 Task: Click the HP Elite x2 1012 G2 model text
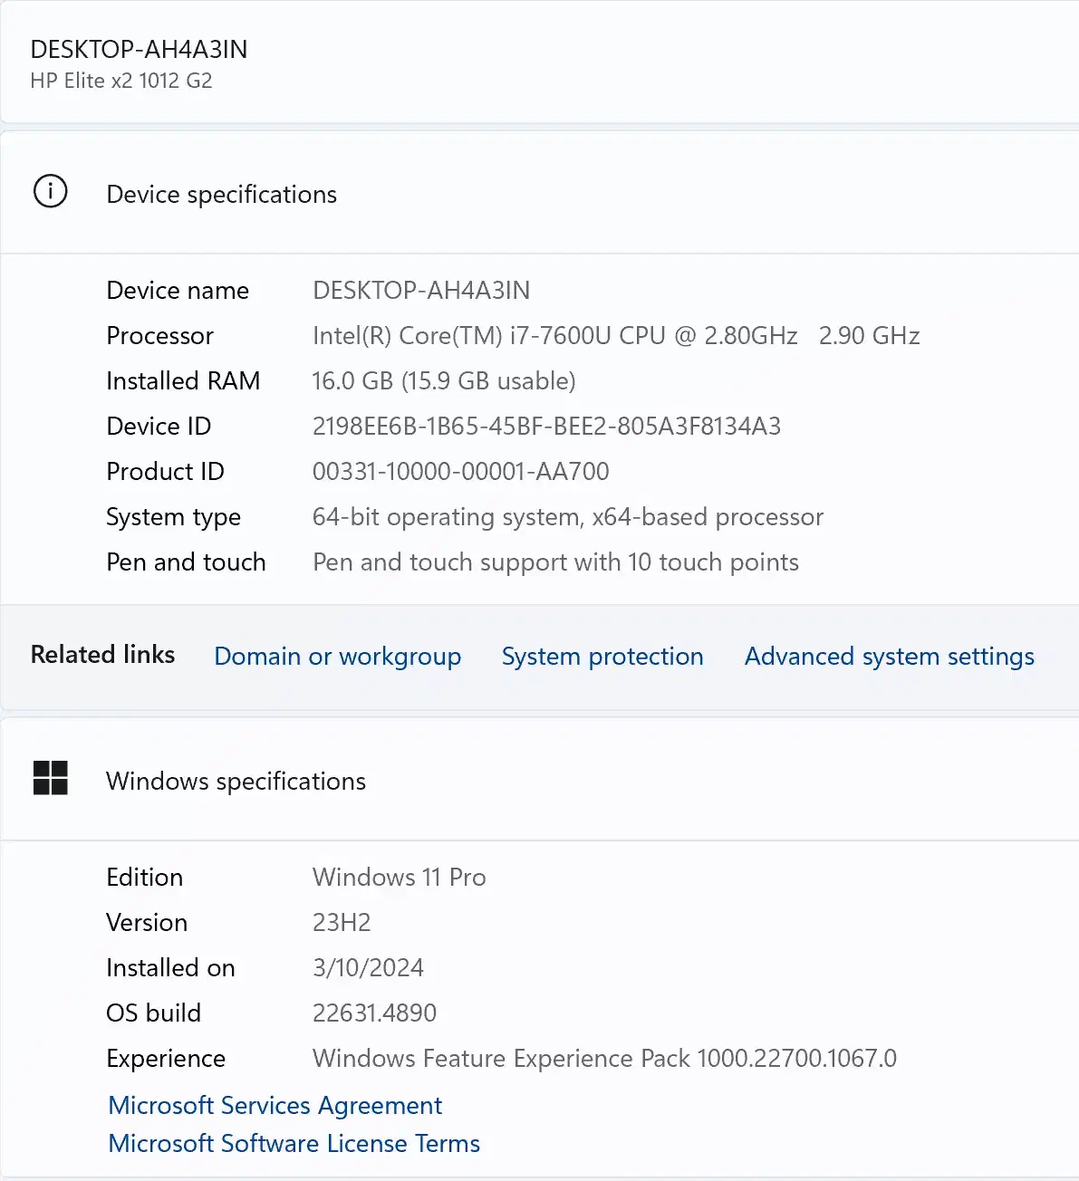(x=121, y=81)
